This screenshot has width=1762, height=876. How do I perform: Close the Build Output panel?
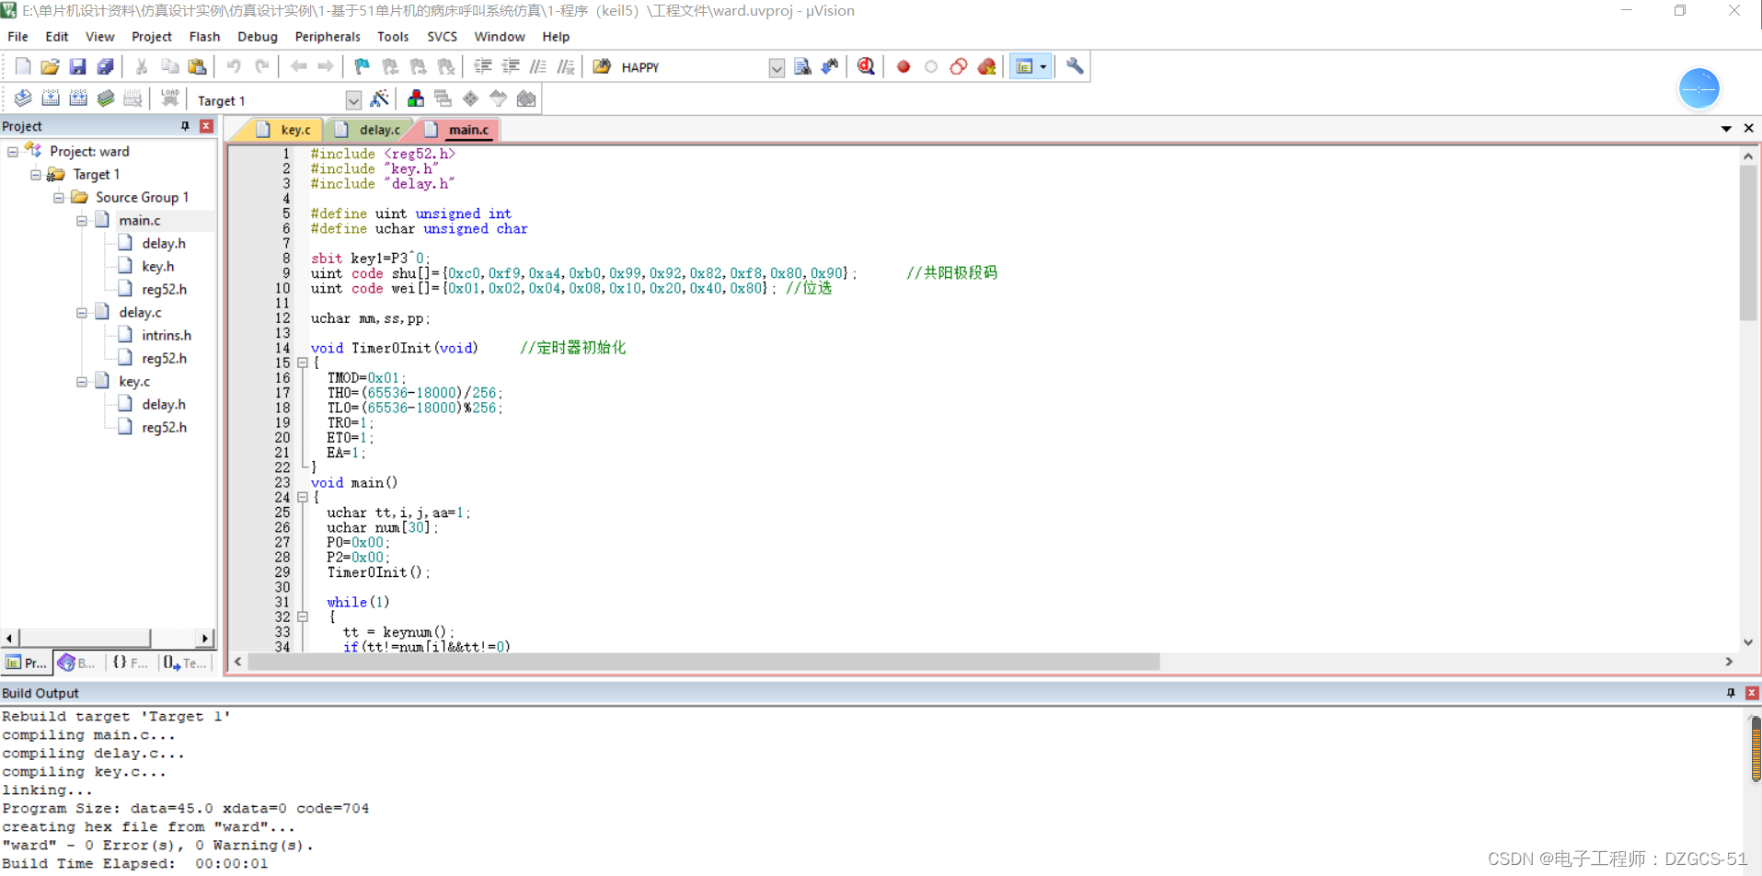pyautogui.click(x=1752, y=693)
